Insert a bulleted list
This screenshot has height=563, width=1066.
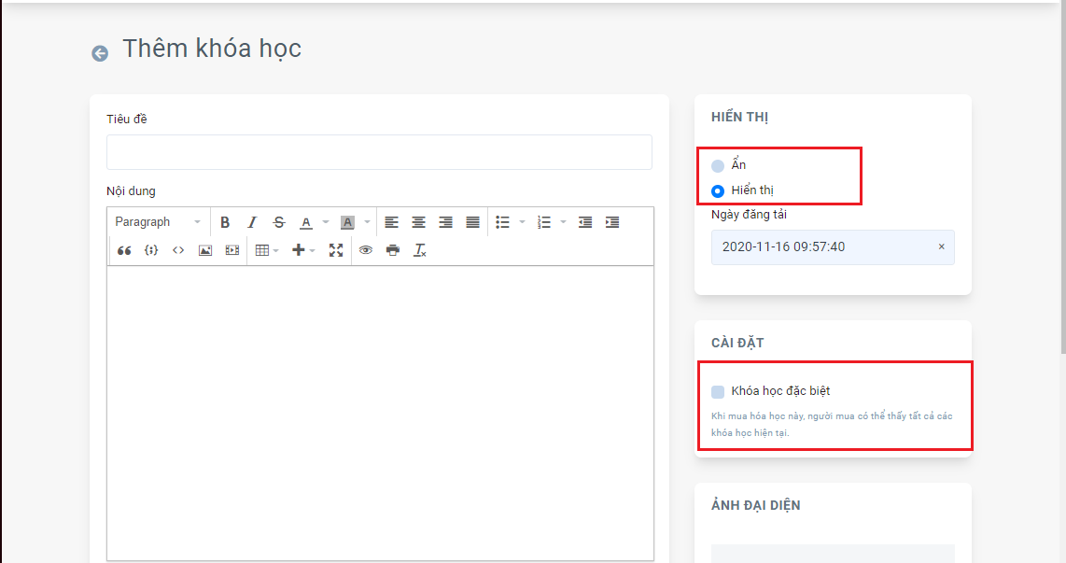(503, 222)
